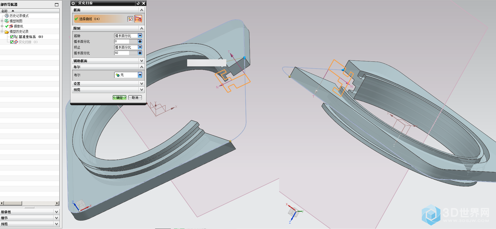The image size is (496, 229).
Task: Open the 变化扫掠 dialog settings gear
Action: point(73,3)
